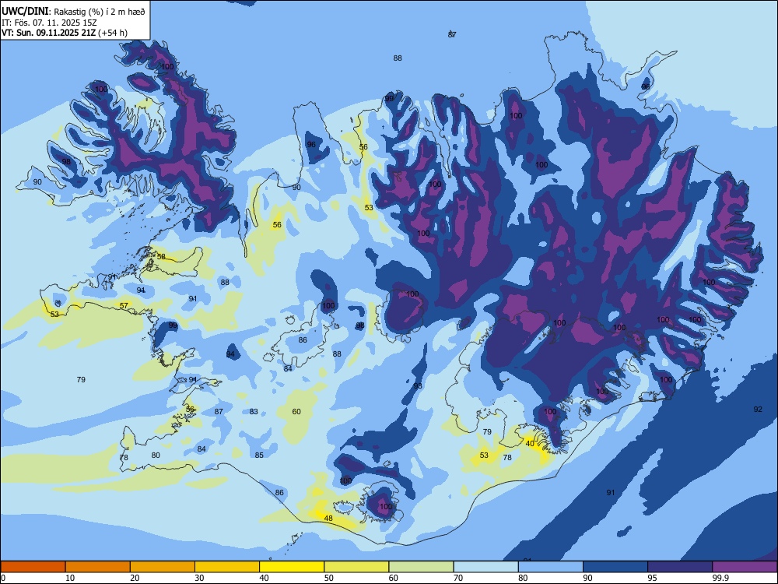The image size is (778, 584).
Task: Pick the light green 60–70 legend swatch
Action: (421, 567)
